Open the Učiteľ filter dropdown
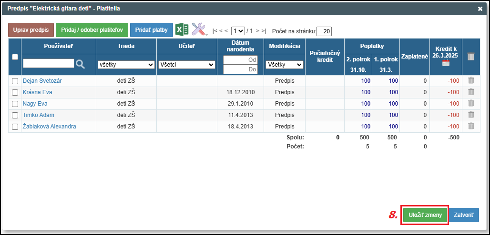Image resolution: width=490 pixels, height=235 pixels. 187,65
